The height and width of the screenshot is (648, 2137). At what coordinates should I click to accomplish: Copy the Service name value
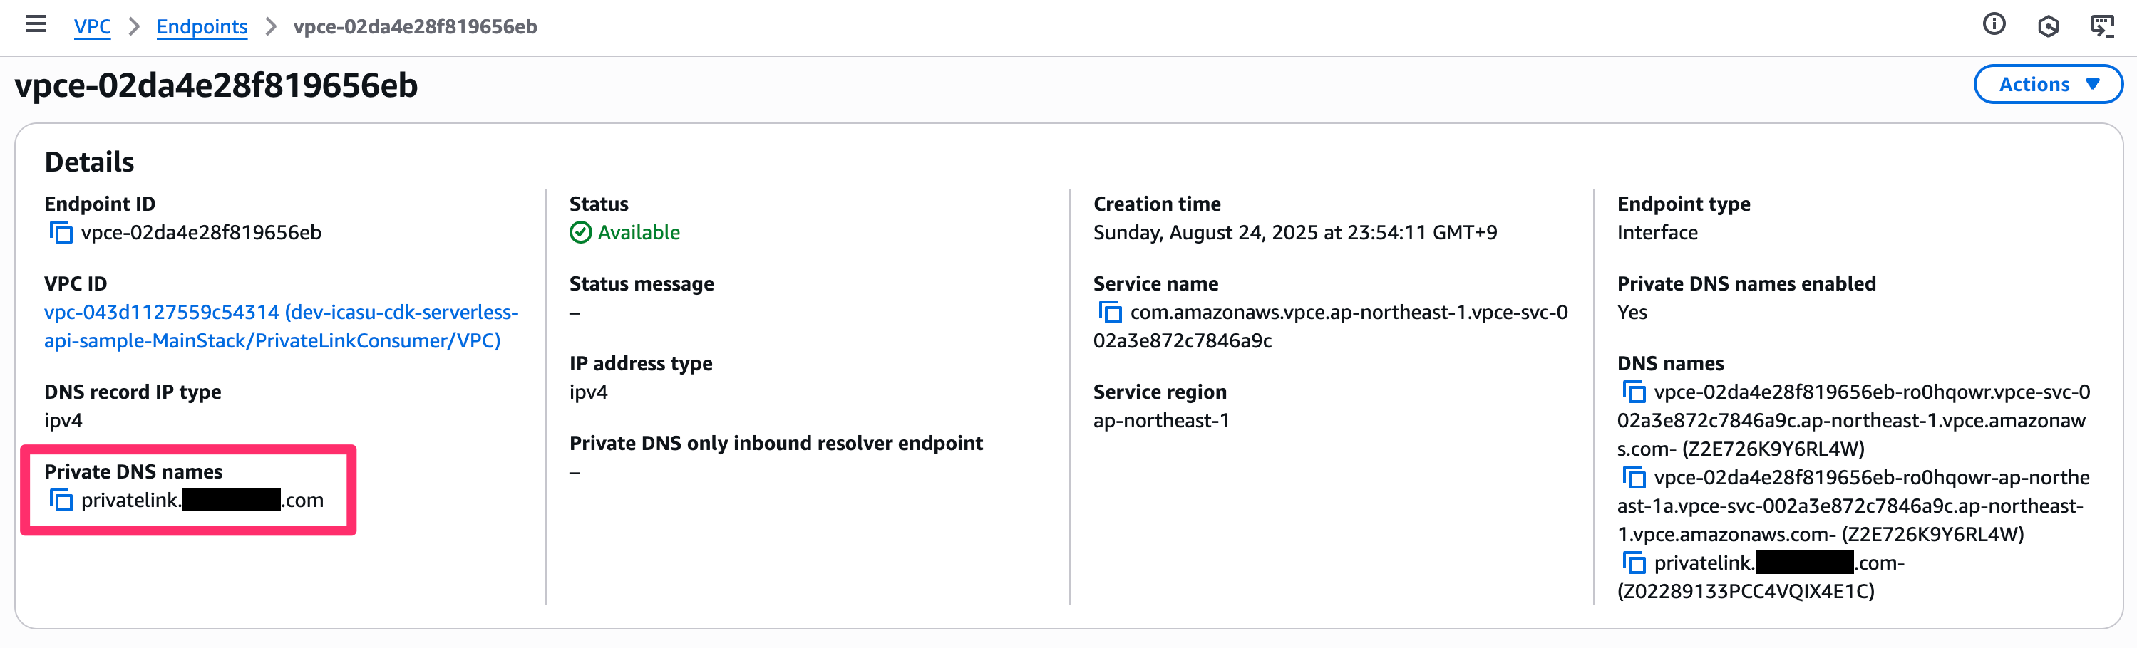tap(1110, 313)
